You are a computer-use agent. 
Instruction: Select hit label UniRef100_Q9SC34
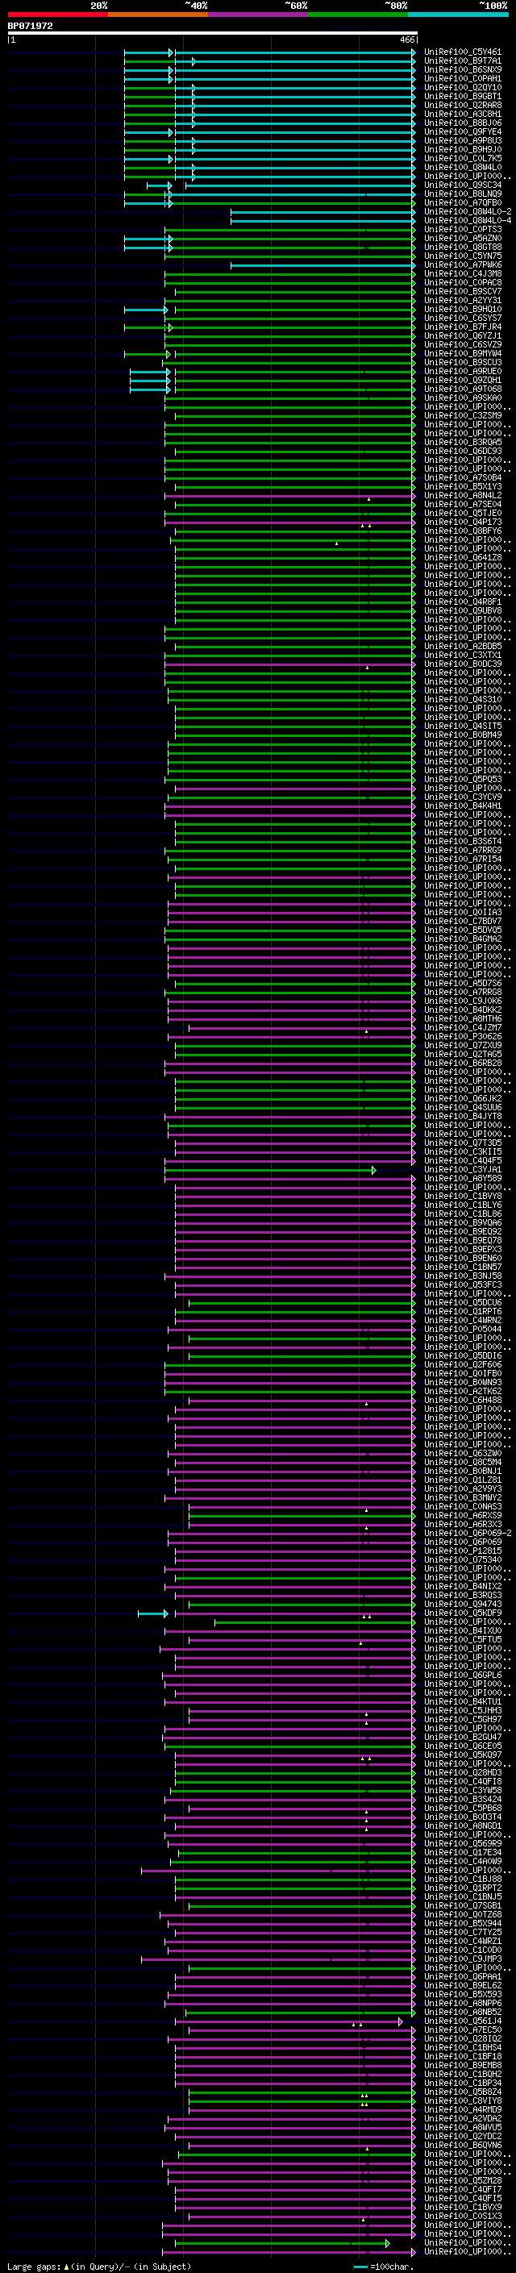click(463, 185)
